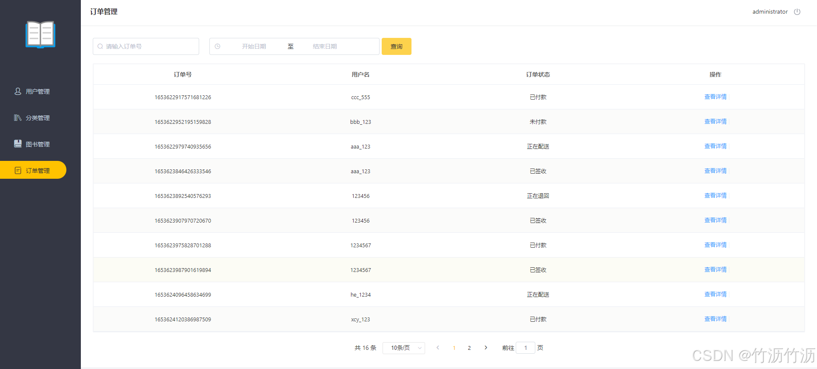Click the document icon beside 订单管理

18,170
